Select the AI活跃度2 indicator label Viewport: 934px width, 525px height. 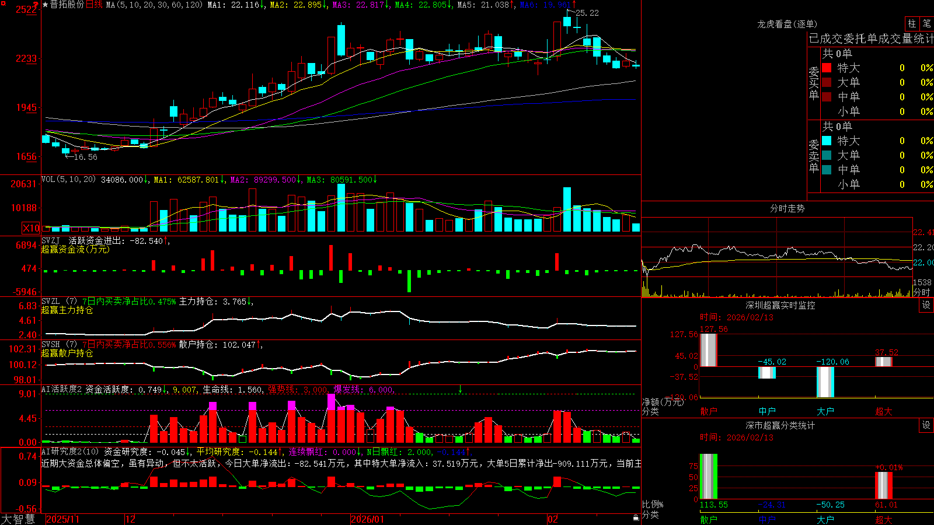click(62, 389)
